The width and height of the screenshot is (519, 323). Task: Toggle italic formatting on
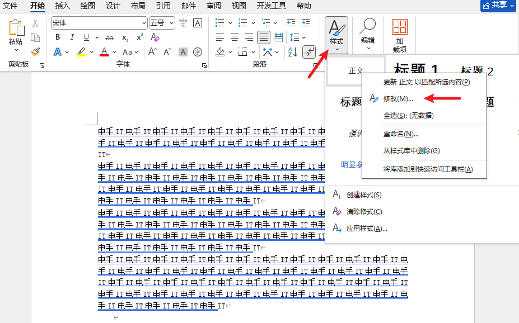tap(72, 36)
